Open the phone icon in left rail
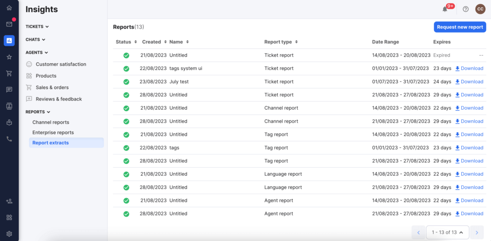491x241 pixels. tap(9, 139)
